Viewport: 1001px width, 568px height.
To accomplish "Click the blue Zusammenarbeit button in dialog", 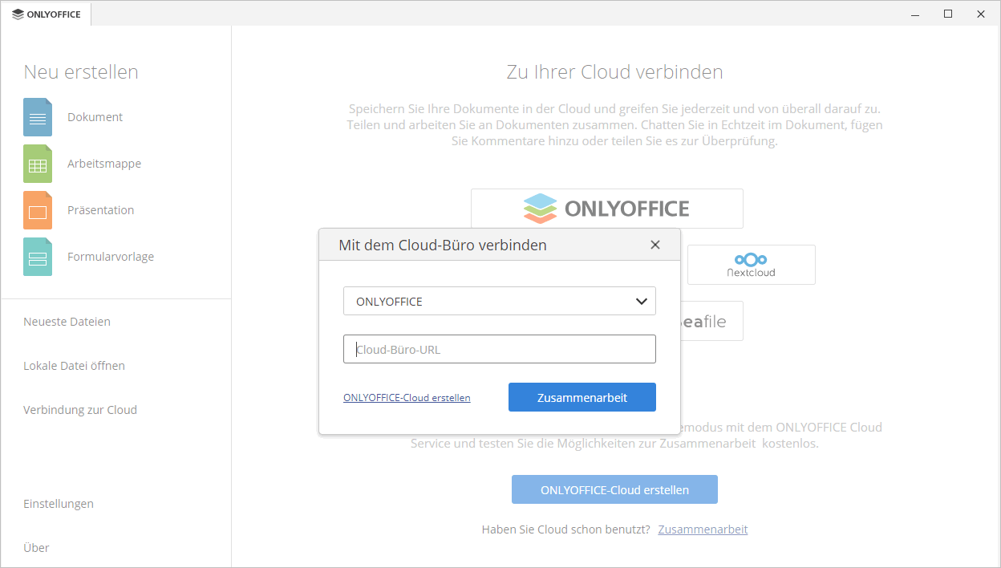I will tap(582, 397).
